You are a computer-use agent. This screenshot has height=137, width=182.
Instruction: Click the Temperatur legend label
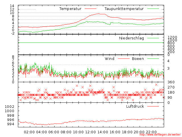point(70,9)
